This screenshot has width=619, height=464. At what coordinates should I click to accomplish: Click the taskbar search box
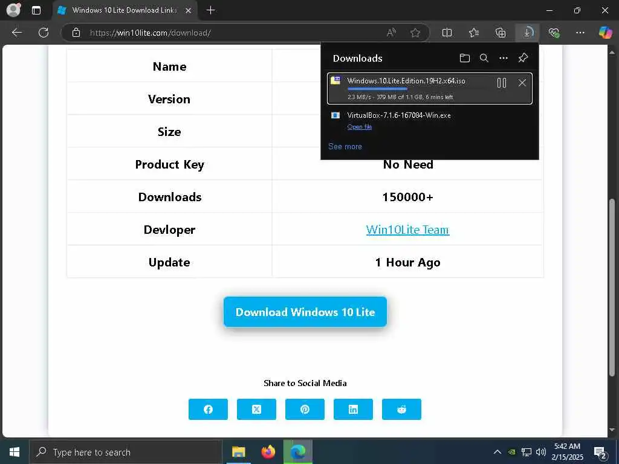pos(126,452)
